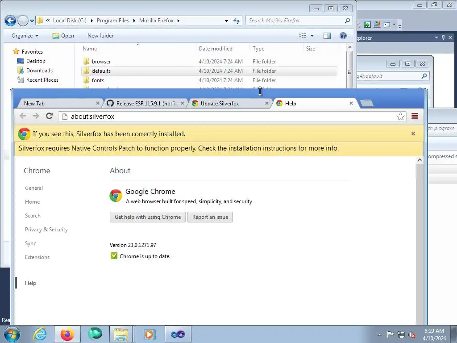457x343 pixels.
Task: Open the Chrome hamburger menu
Action: 415,116
